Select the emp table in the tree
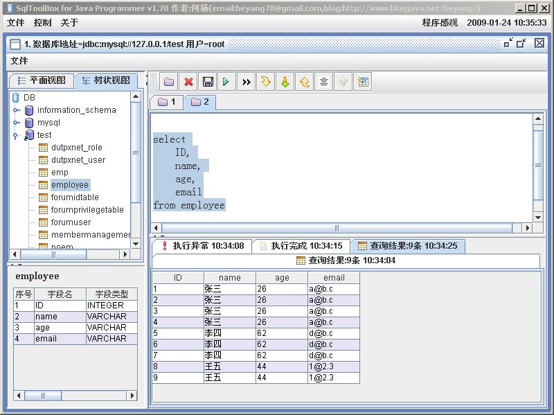The height and width of the screenshot is (415, 554). point(60,173)
